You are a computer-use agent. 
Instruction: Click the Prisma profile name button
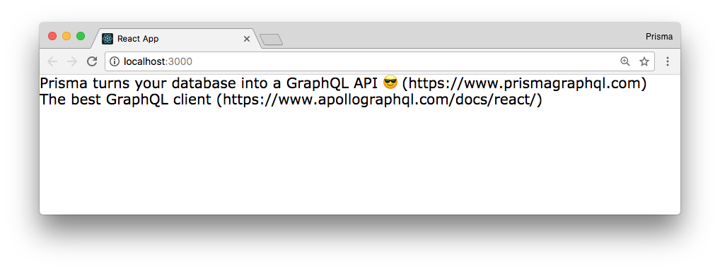(x=659, y=37)
